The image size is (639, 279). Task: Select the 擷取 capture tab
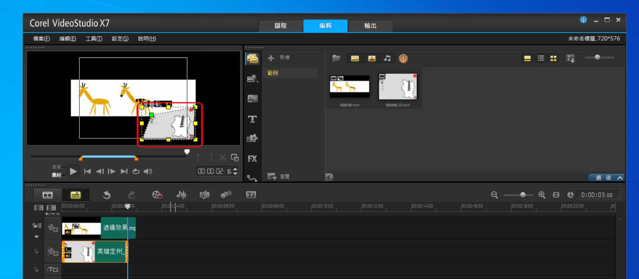pos(280,26)
